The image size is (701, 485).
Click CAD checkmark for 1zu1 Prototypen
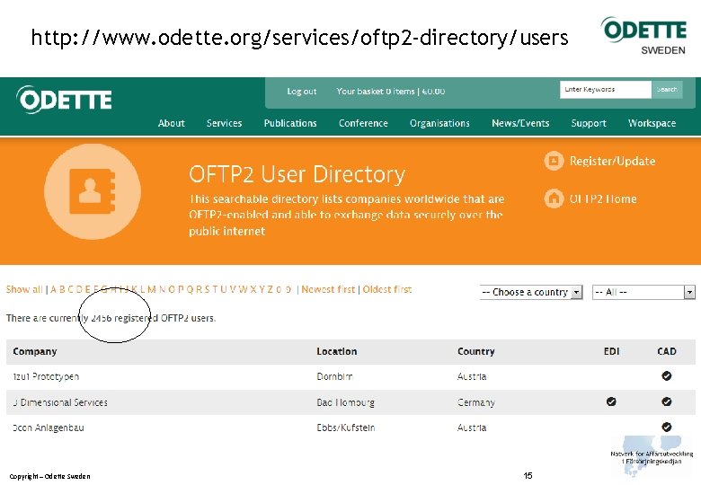click(667, 376)
